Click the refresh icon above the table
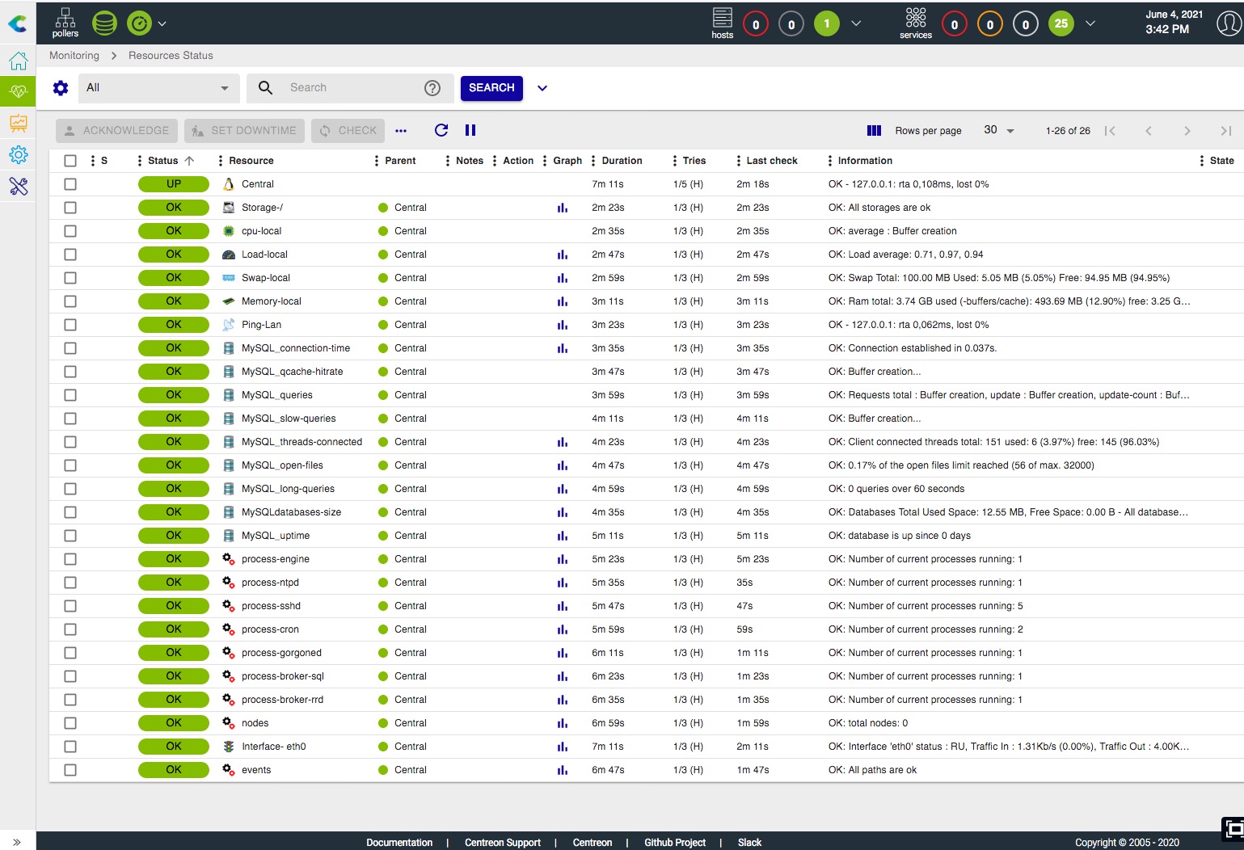Viewport: 1244px width, 850px height. (441, 130)
